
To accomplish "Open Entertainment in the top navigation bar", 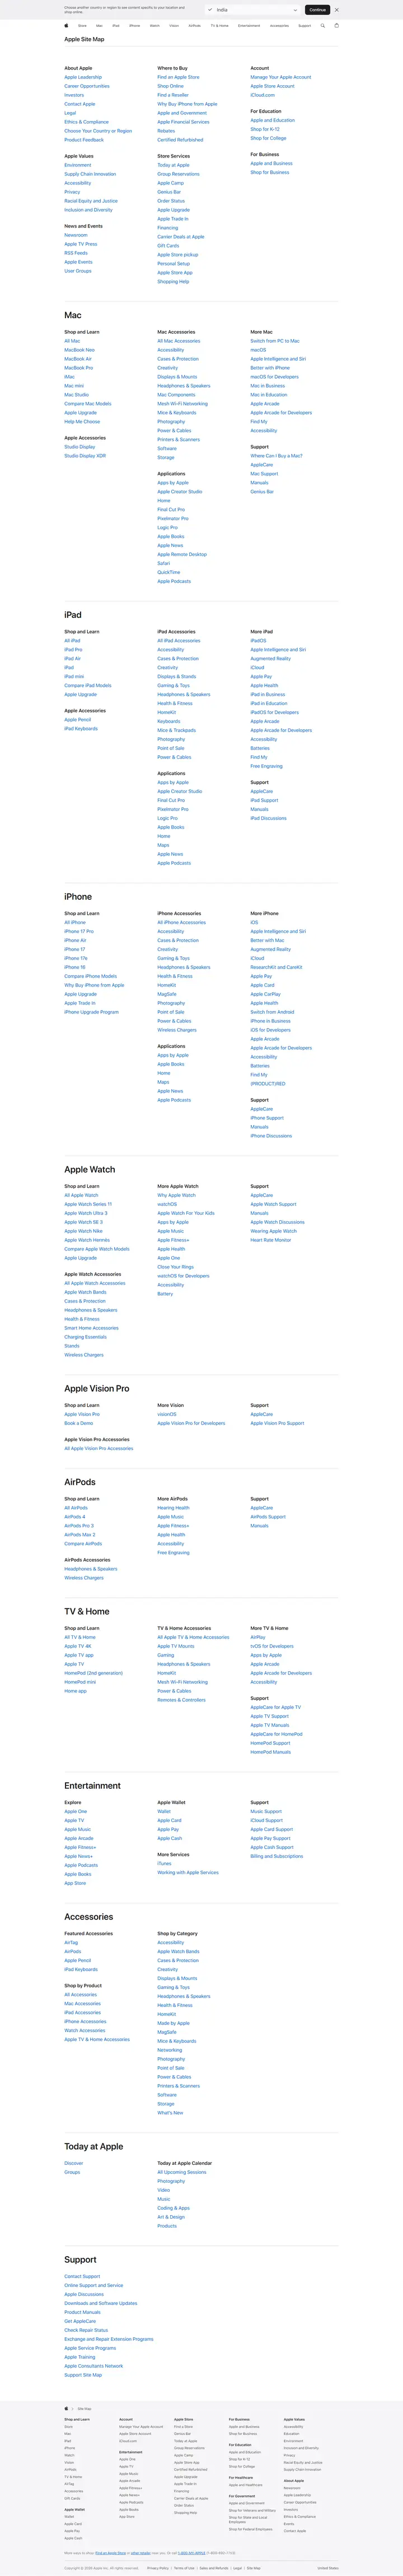I will [x=249, y=26].
